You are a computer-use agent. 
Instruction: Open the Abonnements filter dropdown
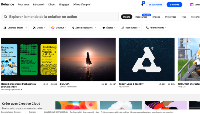click(156, 28)
